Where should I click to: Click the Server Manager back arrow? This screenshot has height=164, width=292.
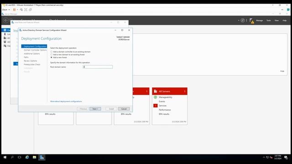[6, 20]
